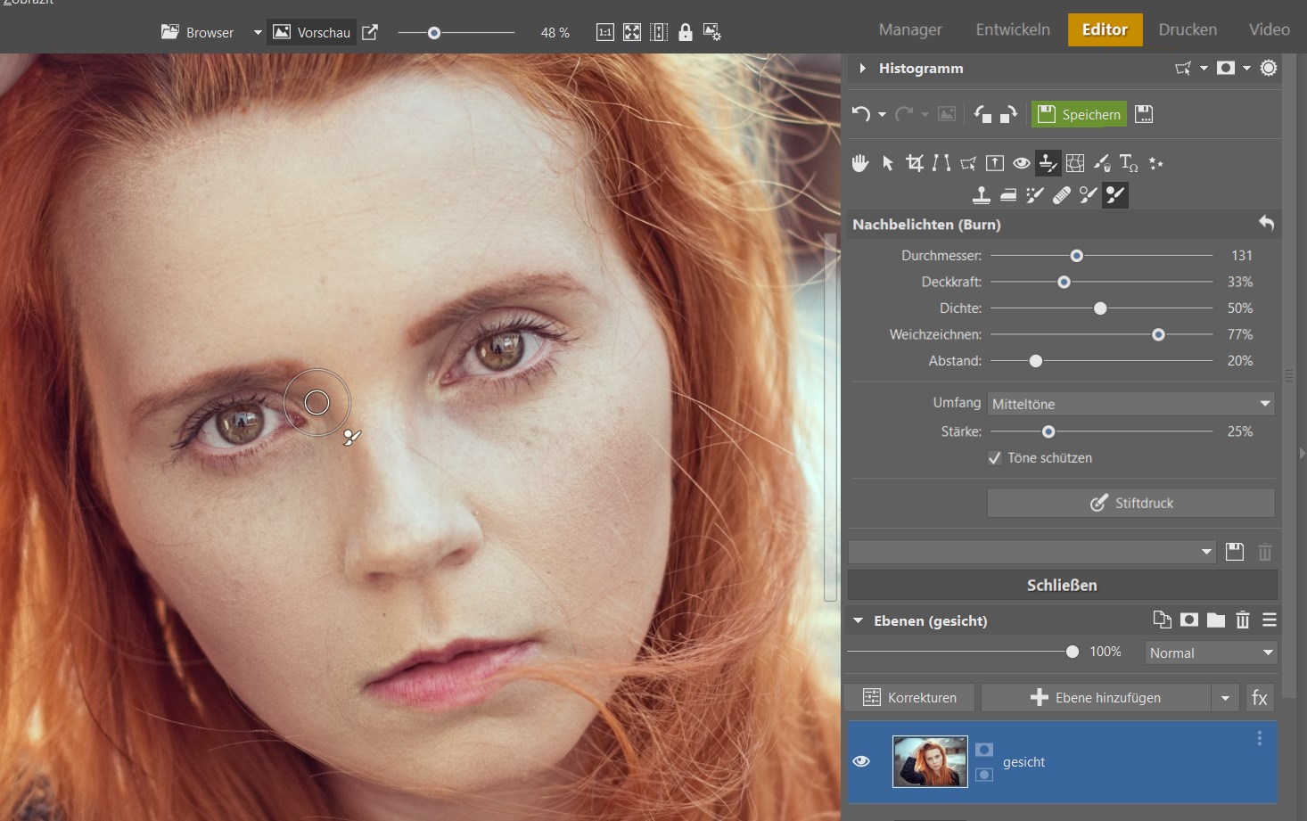Select the perspective lines alignment tool

[941, 163]
